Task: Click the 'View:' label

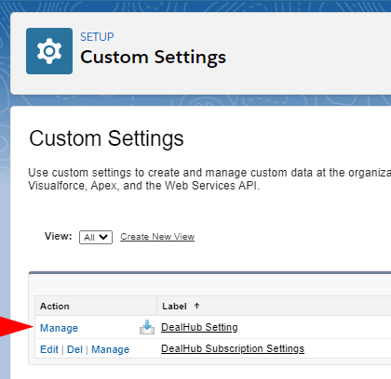Action: (x=59, y=236)
